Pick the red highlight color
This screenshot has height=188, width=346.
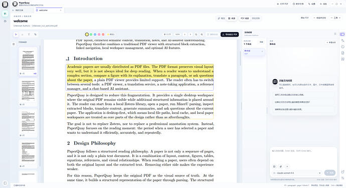click(103, 35)
